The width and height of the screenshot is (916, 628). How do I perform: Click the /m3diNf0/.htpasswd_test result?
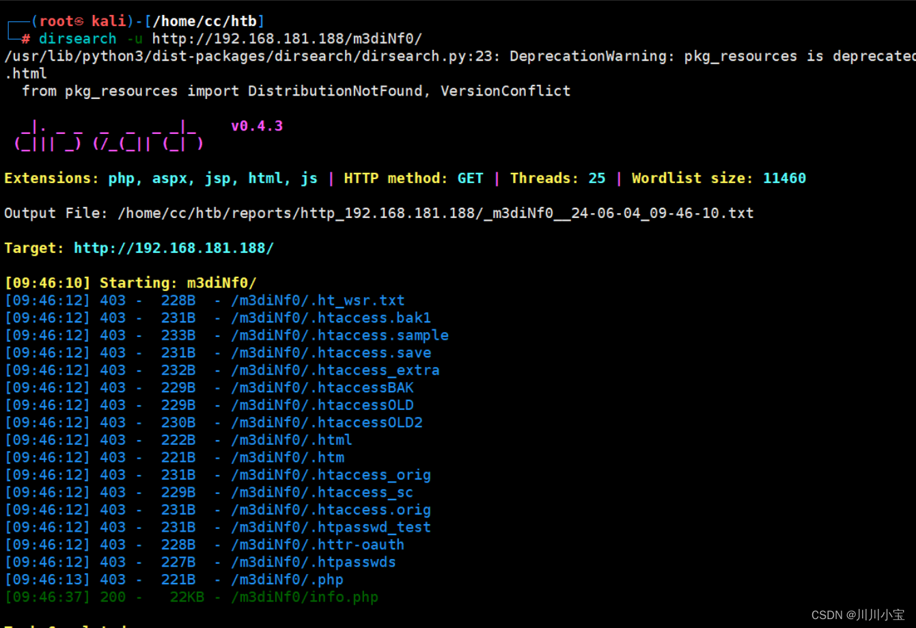(x=331, y=527)
